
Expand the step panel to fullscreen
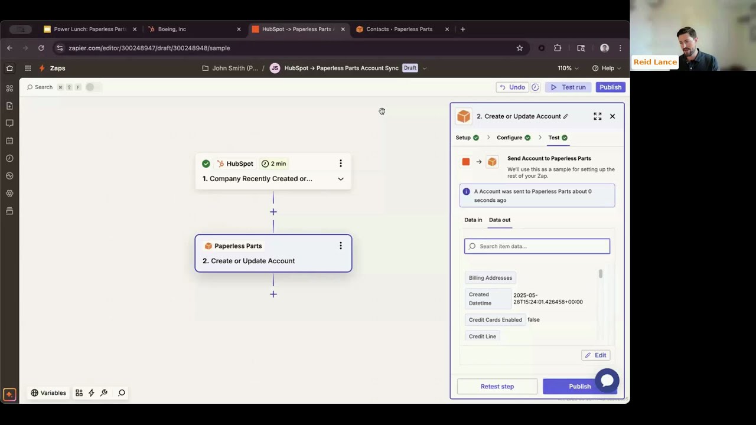pyautogui.click(x=598, y=116)
